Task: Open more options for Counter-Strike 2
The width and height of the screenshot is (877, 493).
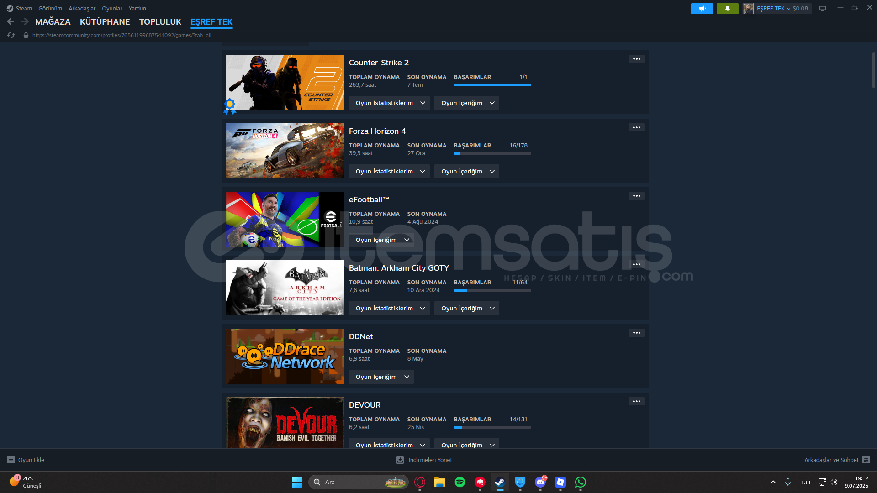Action: point(637,59)
